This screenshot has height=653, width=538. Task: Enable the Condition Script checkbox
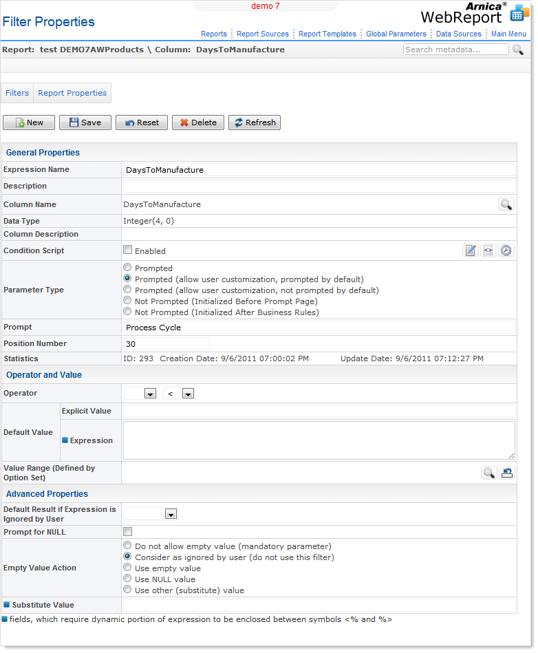tap(127, 250)
